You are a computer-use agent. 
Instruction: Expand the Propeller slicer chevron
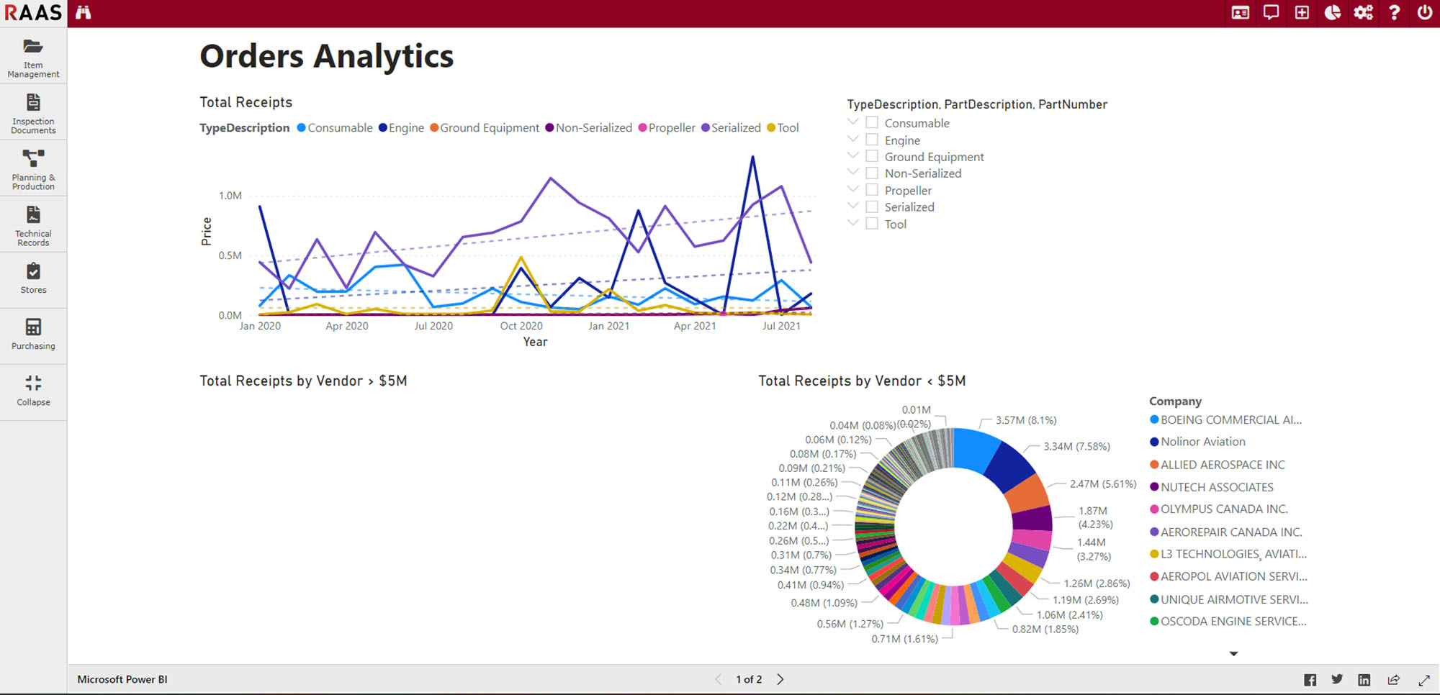(x=853, y=189)
